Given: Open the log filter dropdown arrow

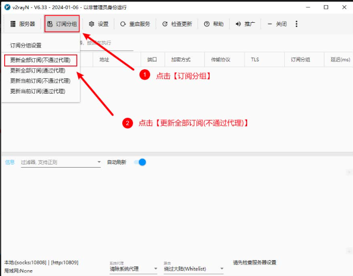Looking at the screenshot, I should pos(98,162).
